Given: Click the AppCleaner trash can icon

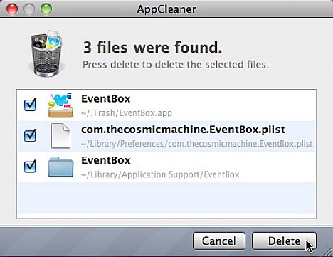Looking at the screenshot, I should (46, 53).
